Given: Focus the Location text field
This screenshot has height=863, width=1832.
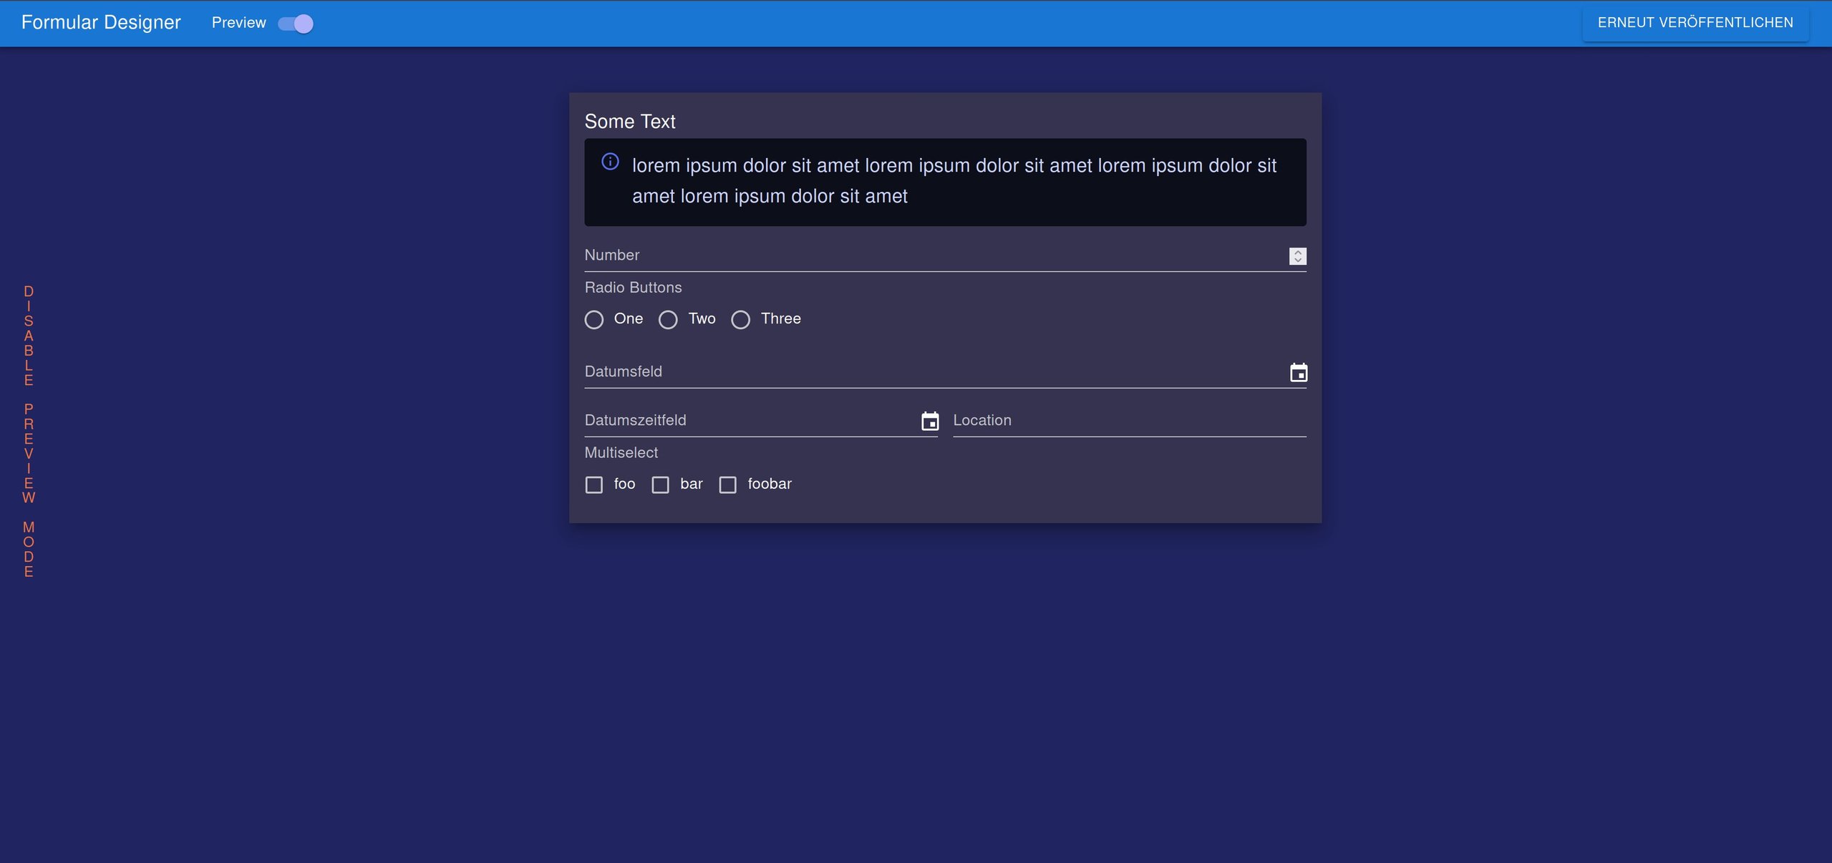Looking at the screenshot, I should pos(1128,421).
